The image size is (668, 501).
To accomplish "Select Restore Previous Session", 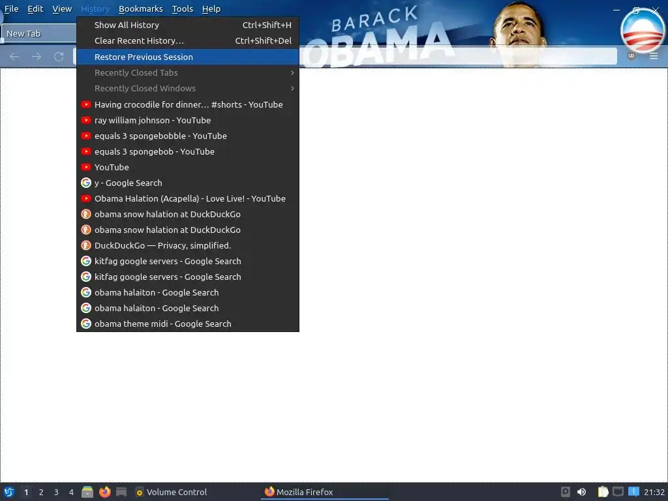I will [x=188, y=57].
